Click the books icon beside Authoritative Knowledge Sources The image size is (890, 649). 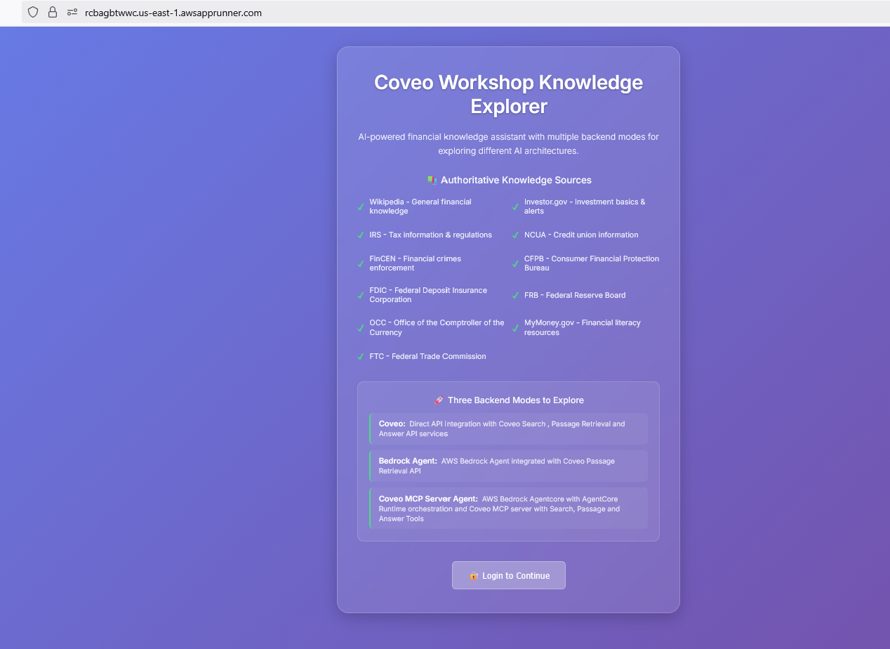click(x=431, y=180)
